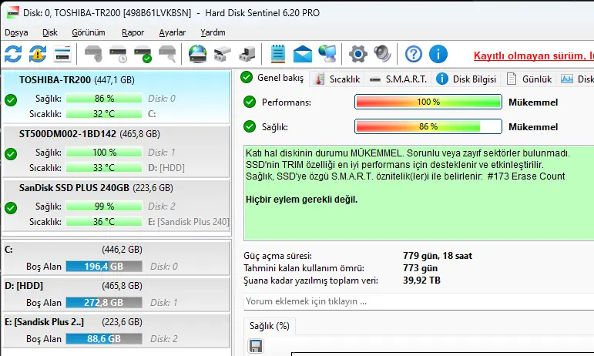Click the 196,4 GB free space bar

click(x=104, y=267)
